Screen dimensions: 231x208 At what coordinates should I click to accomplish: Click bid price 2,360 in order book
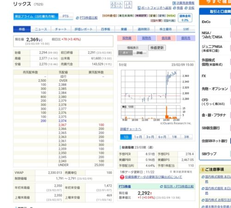coord(62,145)
